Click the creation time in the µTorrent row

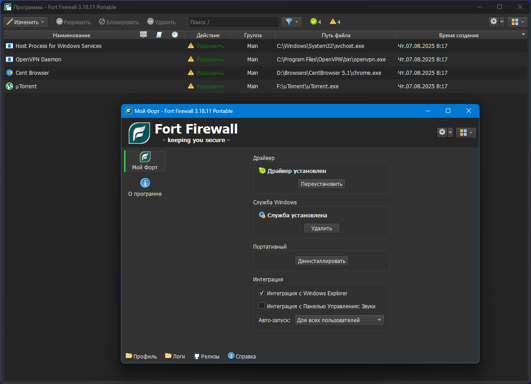pyautogui.click(x=423, y=86)
